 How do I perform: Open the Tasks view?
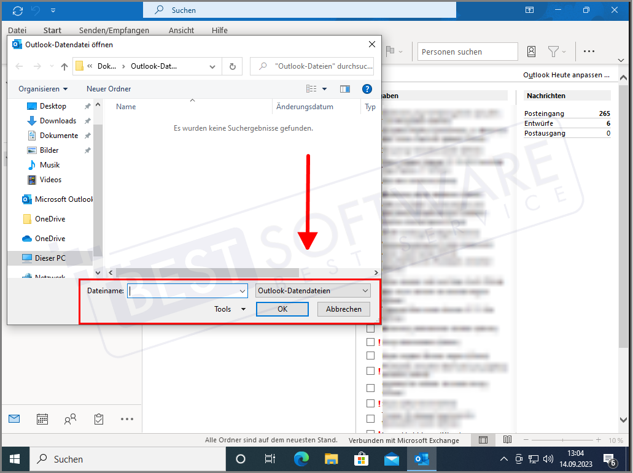tap(98, 418)
